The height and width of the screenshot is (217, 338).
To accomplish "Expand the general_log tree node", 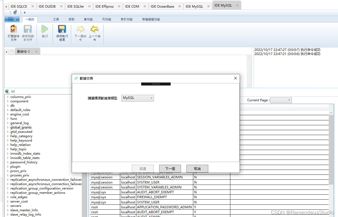I will coord(8,123).
